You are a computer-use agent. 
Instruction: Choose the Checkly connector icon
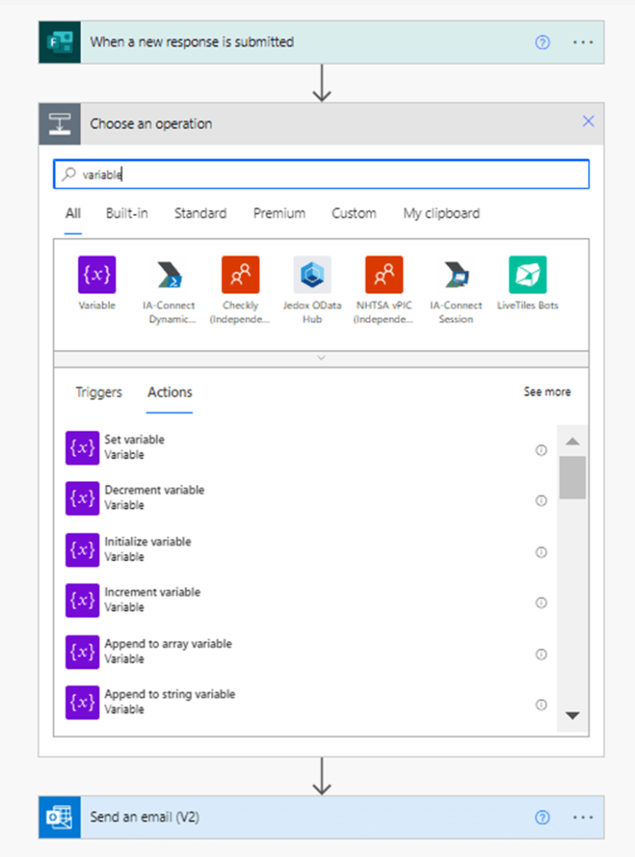pos(240,275)
